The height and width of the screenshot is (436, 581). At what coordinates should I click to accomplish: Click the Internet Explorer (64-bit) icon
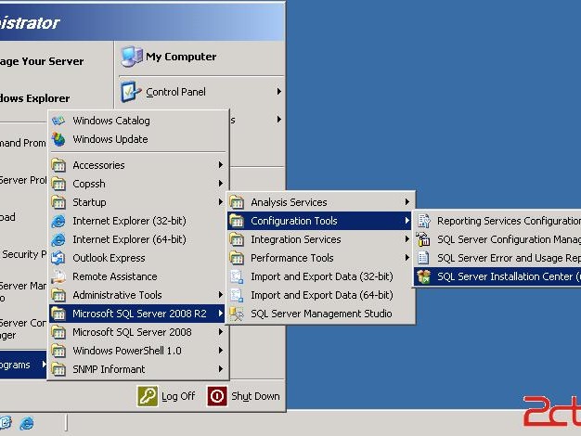(x=58, y=239)
